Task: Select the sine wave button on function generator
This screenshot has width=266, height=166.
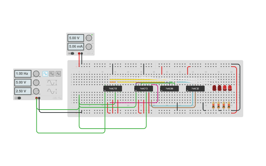Action: point(52,74)
